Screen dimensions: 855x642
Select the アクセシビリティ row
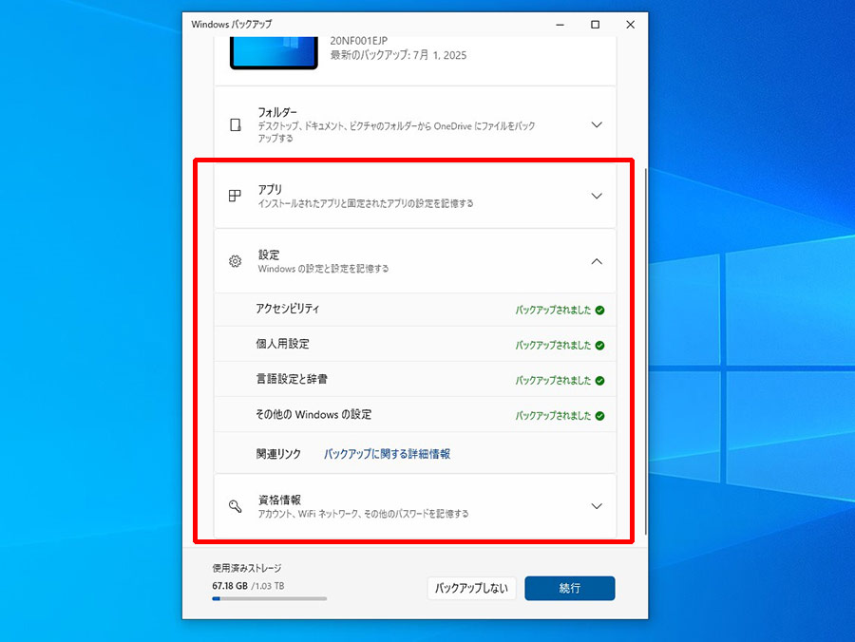pos(415,310)
